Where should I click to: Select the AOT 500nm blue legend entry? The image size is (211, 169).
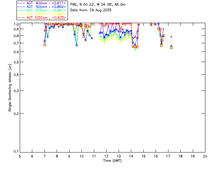tap(42, 7)
